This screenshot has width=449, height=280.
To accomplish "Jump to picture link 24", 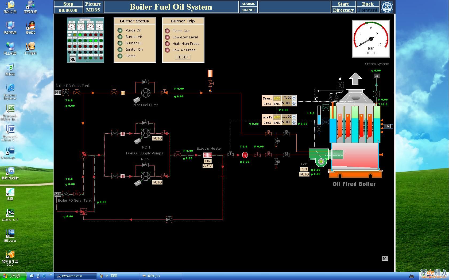I will pos(58,194).
